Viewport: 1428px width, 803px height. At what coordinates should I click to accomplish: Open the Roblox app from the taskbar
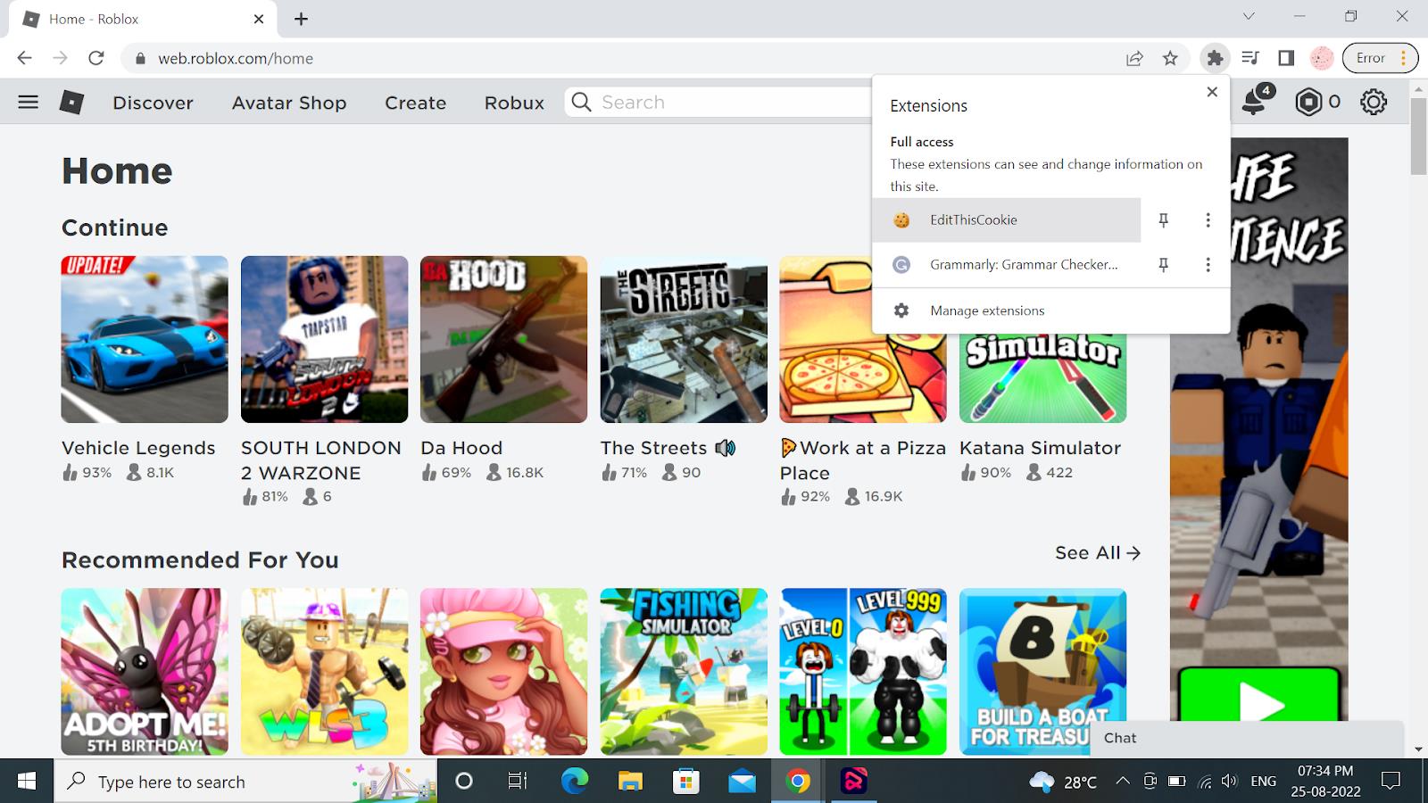[854, 782]
